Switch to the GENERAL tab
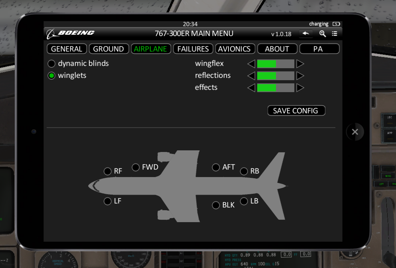The image size is (396, 268). (x=67, y=49)
